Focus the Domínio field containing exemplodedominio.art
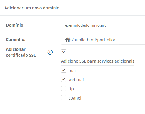 (x=103, y=25)
